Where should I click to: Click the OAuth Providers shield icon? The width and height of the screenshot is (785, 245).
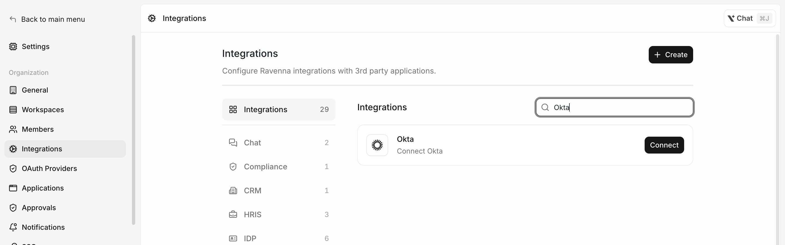point(13,169)
